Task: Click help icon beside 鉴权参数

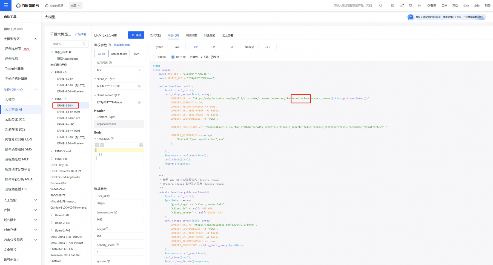Action: [x=109, y=45]
